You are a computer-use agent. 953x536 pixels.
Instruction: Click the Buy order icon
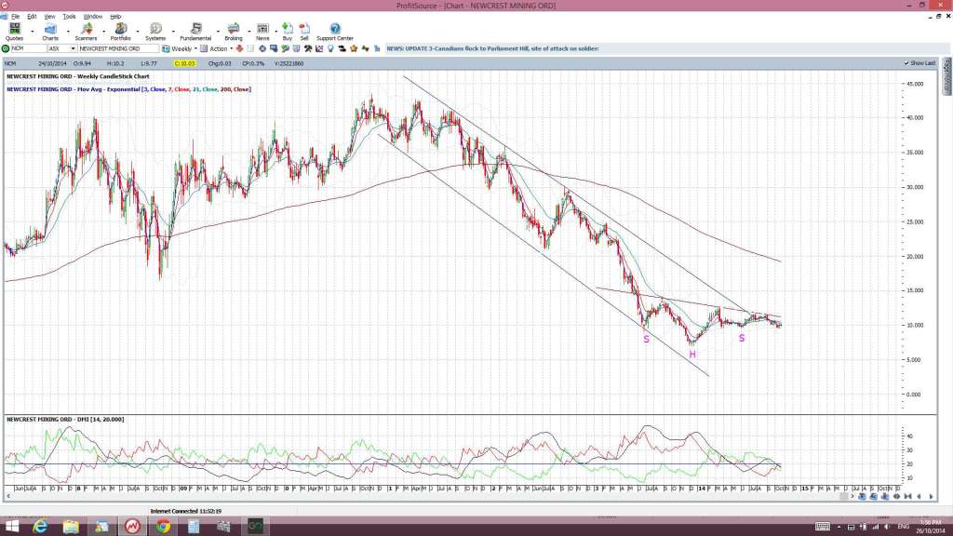point(288,32)
